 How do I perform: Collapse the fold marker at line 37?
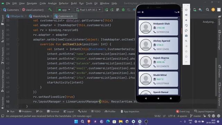point(18,40)
